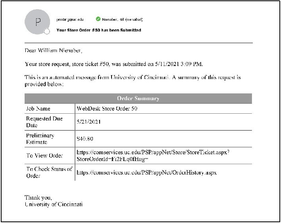Click the Order Summary table header
Viewport: 281px width, 223px height.
[x=138, y=98]
